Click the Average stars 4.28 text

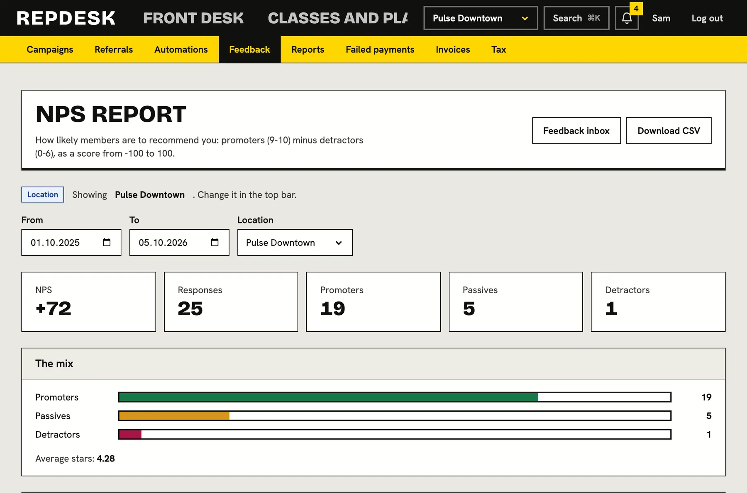coord(75,459)
